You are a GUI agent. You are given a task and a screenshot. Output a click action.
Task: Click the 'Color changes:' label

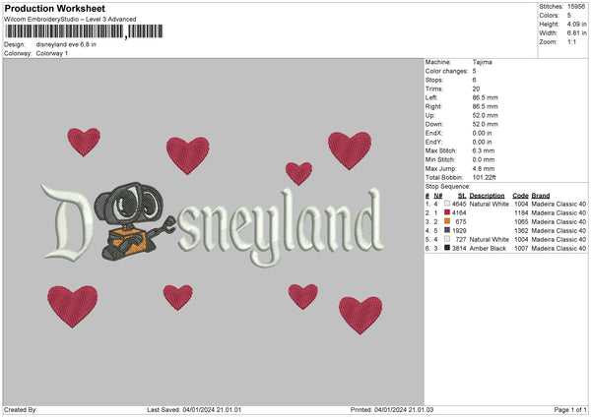pyautogui.click(x=446, y=71)
